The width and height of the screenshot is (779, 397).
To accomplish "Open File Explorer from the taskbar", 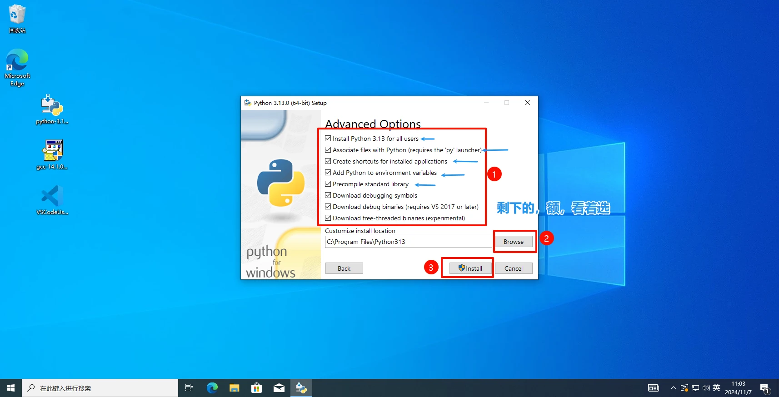I will click(x=234, y=388).
